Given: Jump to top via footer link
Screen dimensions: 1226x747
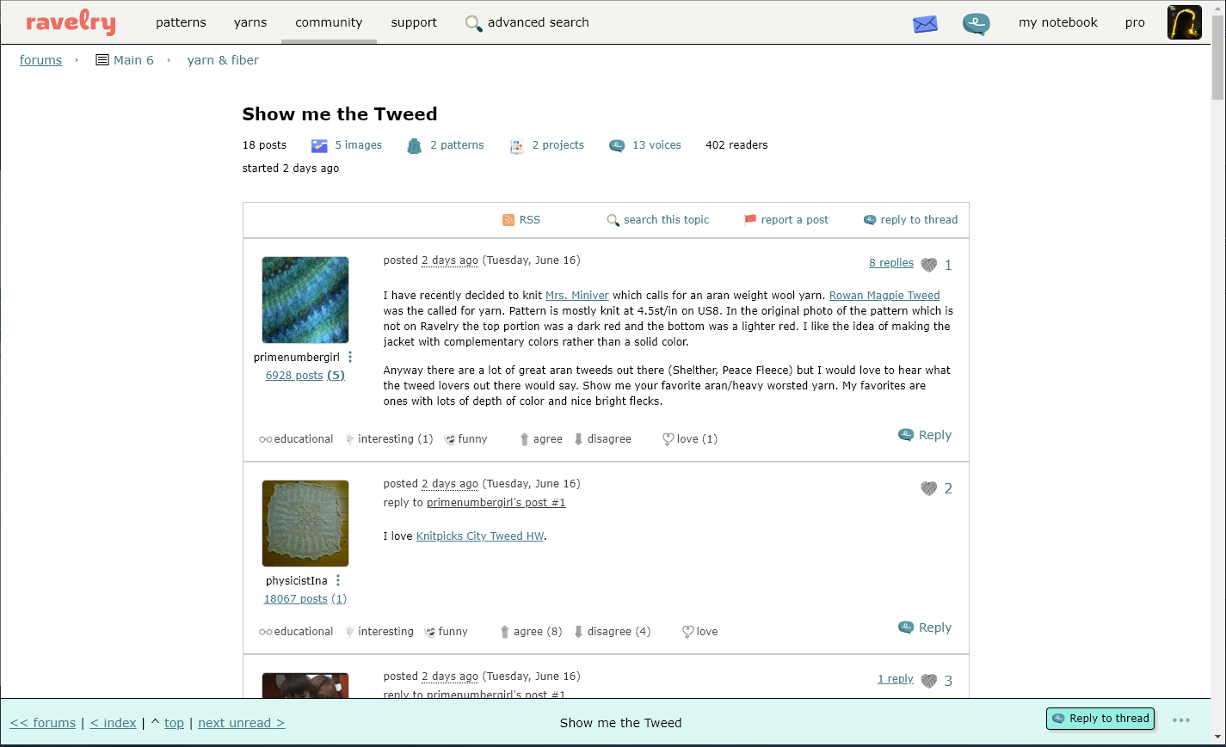Looking at the screenshot, I should (174, 723).
